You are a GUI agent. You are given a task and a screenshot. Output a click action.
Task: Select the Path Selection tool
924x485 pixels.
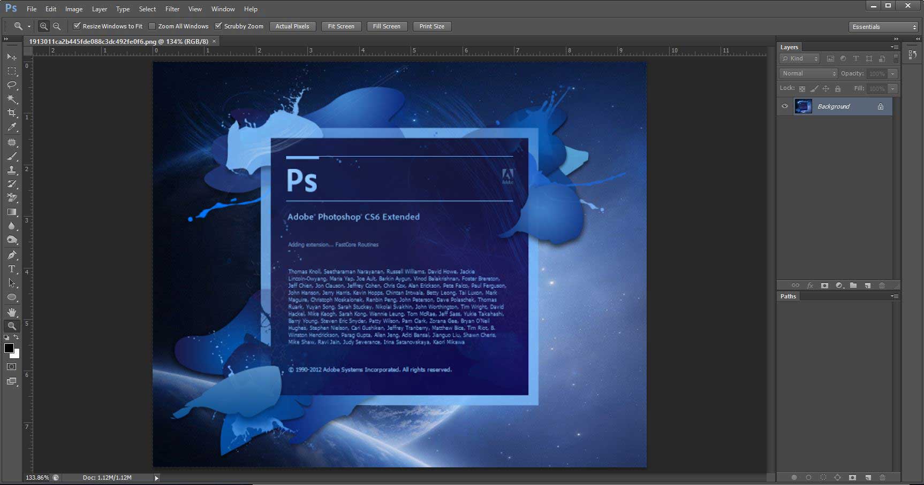tap(11, 283)
